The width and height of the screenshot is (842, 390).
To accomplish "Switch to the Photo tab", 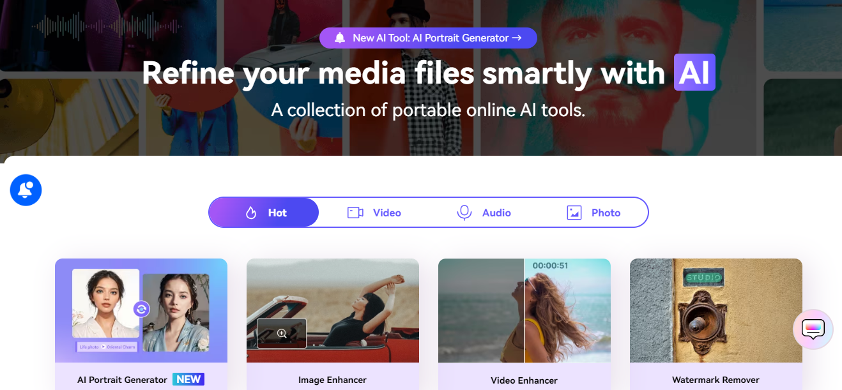I will [593, 213].
